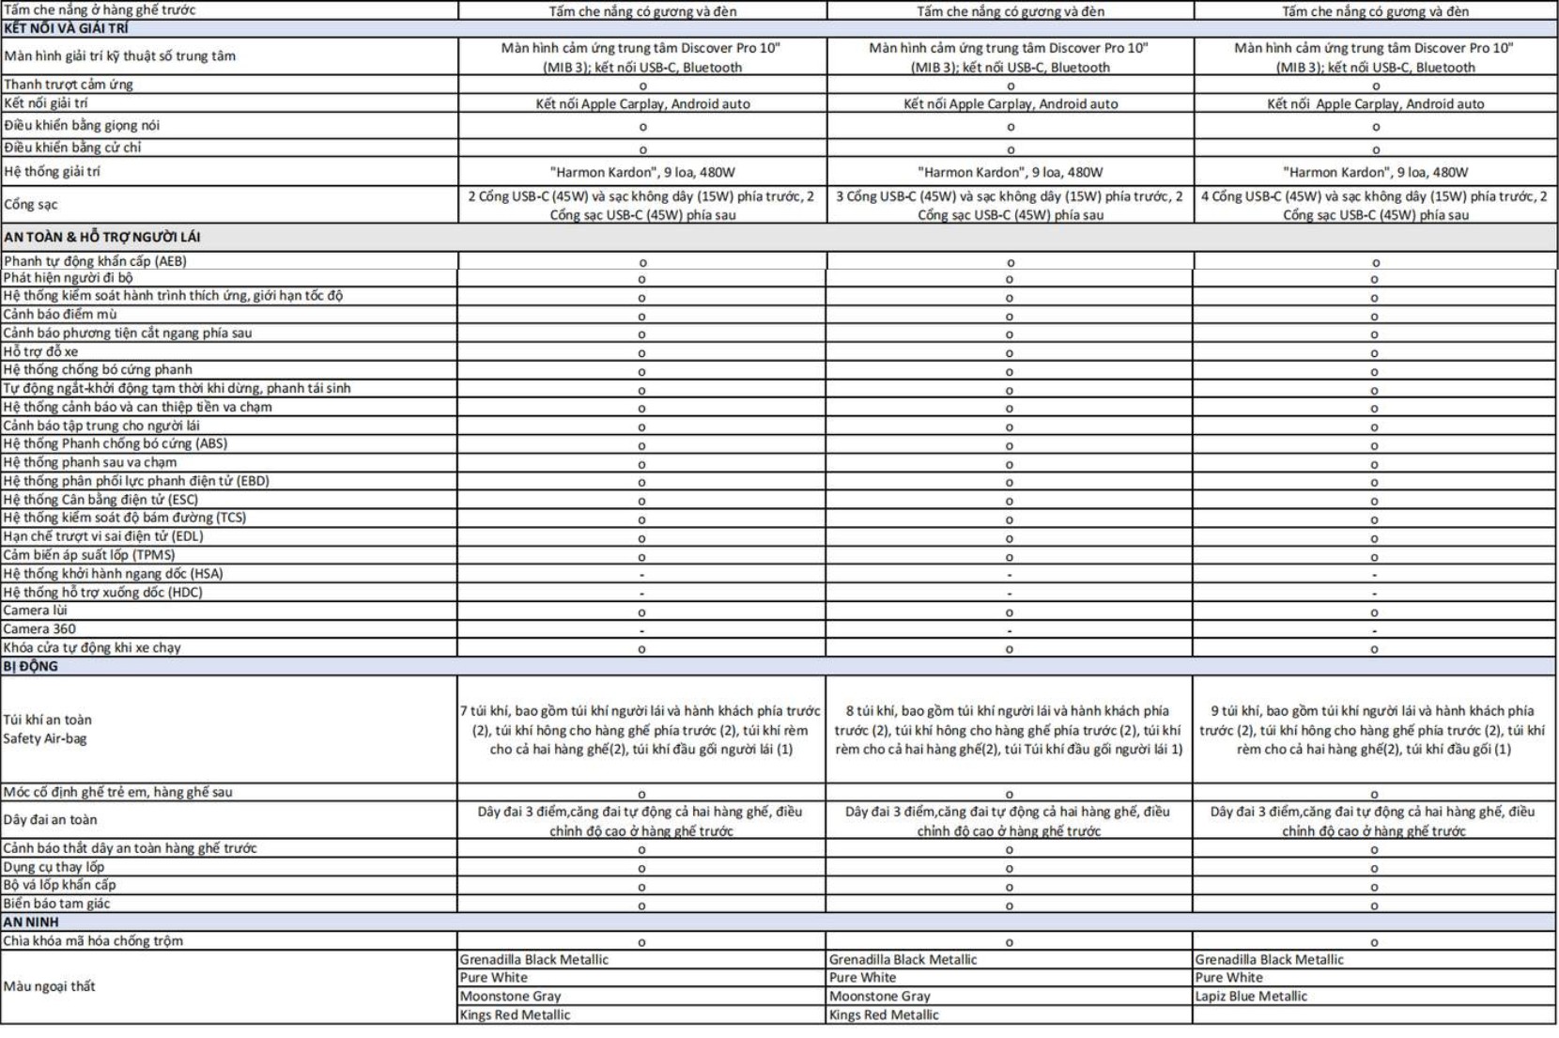
Task: Click the Điều khiển bằng giọng nói label
Action: [82, 125]
